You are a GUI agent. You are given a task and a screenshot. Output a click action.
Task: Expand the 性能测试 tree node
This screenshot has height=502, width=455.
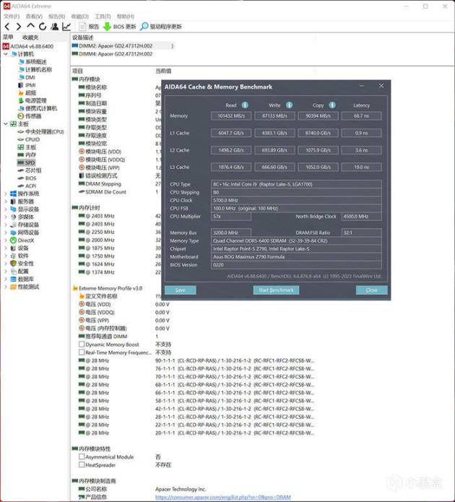[x=6, y=287]
